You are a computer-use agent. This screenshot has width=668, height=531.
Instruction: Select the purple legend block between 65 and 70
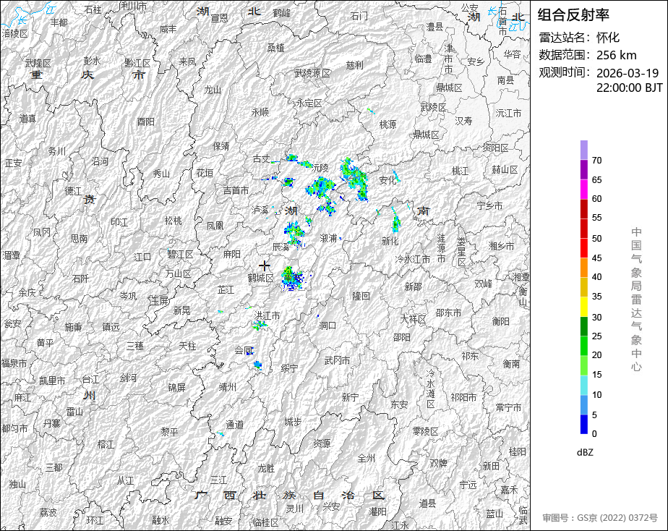(x=583, y=170)
